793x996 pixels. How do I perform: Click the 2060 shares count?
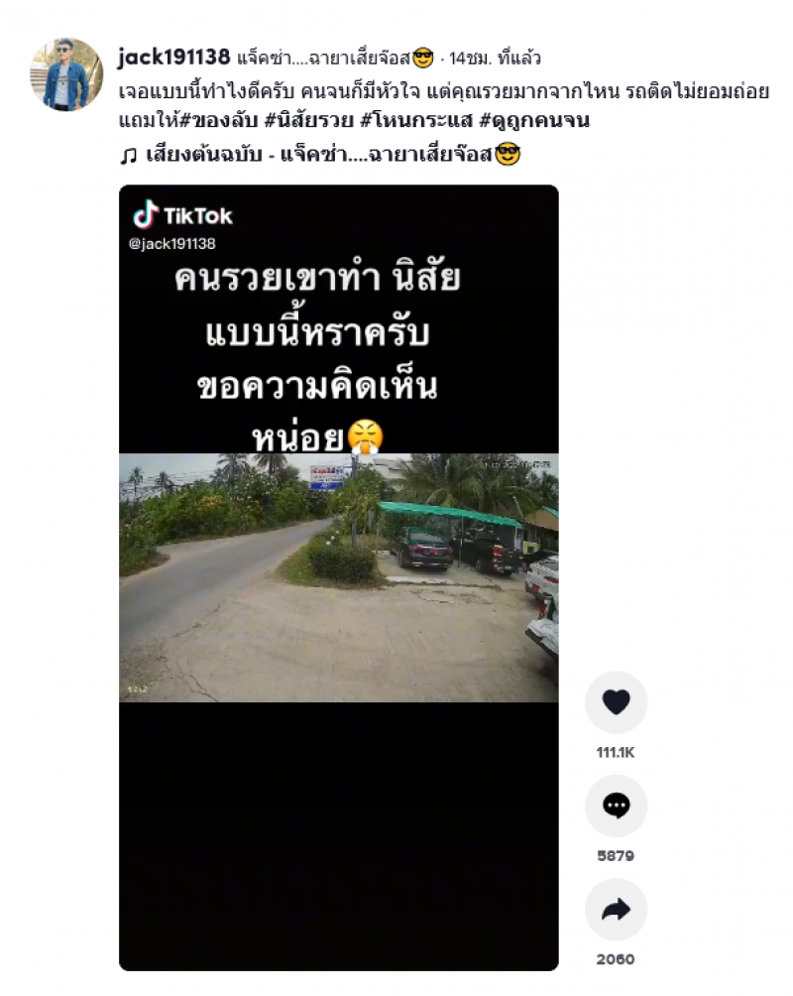616,959
